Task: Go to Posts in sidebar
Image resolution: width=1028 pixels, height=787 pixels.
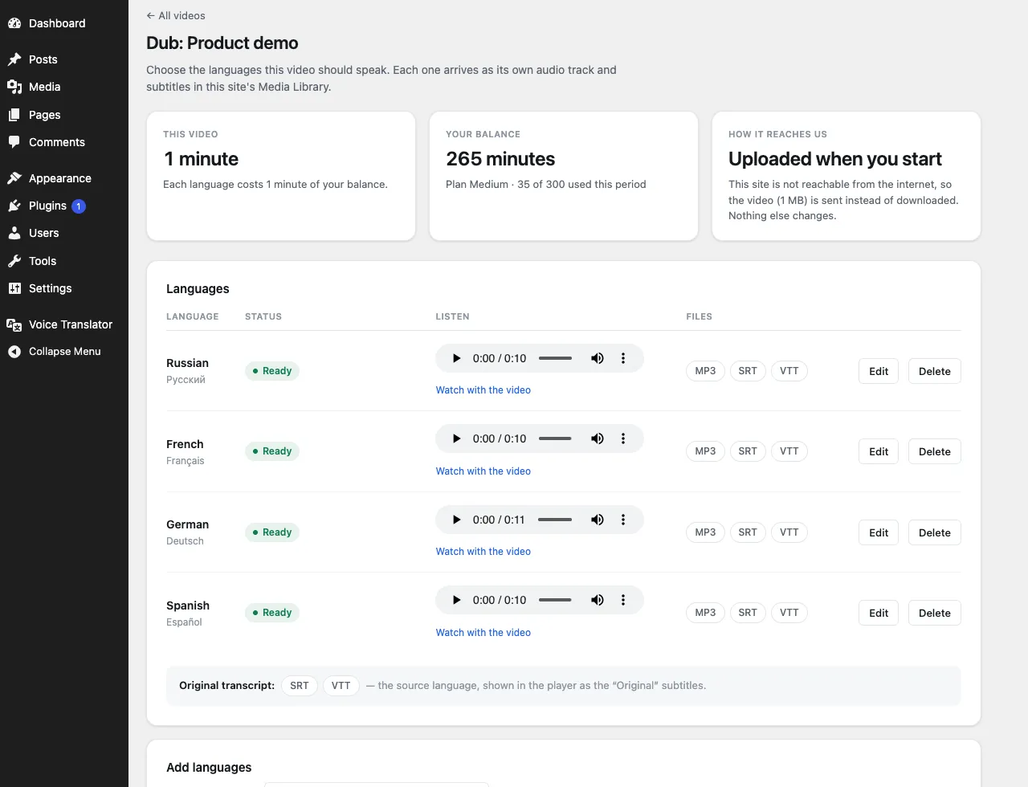Action: (64, 59)
